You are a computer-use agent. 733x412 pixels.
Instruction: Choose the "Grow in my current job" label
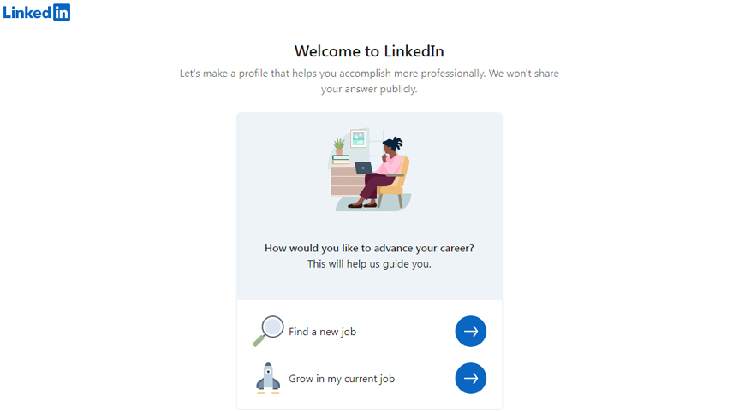click(342, 379)
